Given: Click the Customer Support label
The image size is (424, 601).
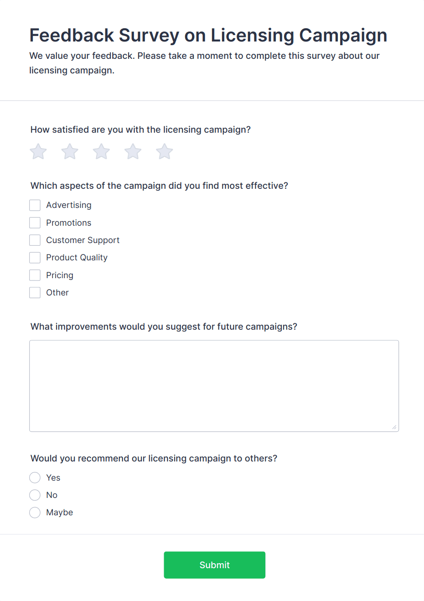Looking at the screenshot, I should tap(83, 240).
